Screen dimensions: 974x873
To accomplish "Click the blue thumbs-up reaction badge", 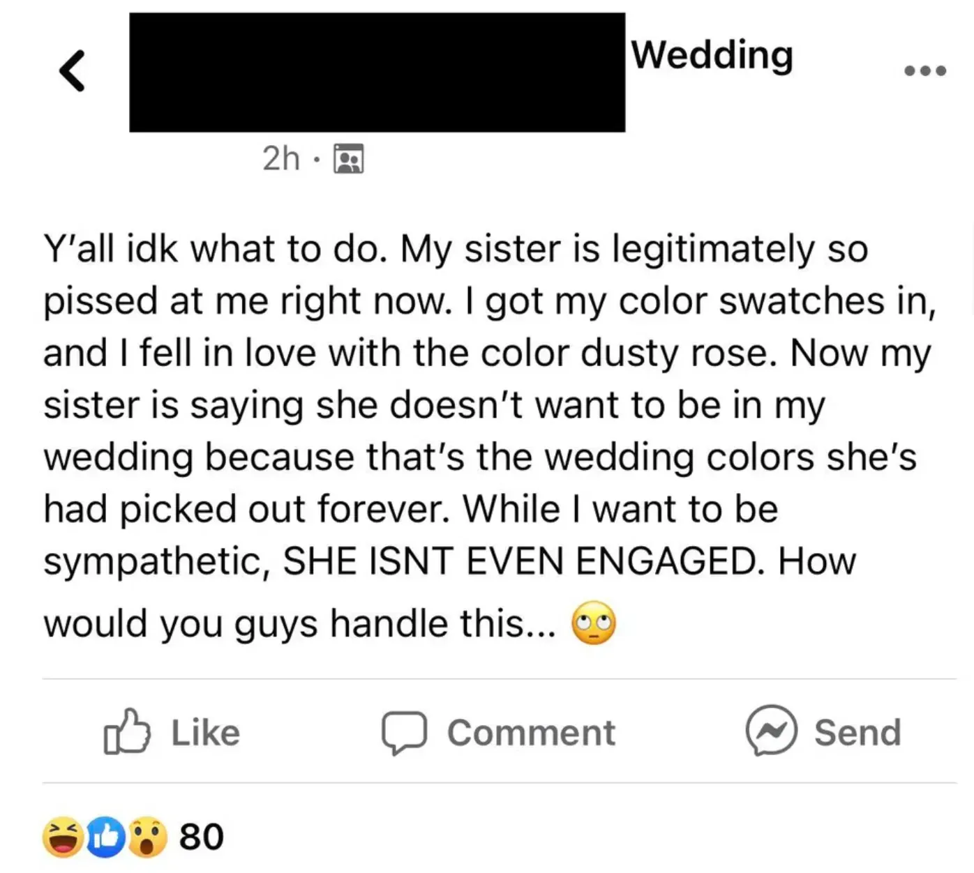I will tap(105, 837).
